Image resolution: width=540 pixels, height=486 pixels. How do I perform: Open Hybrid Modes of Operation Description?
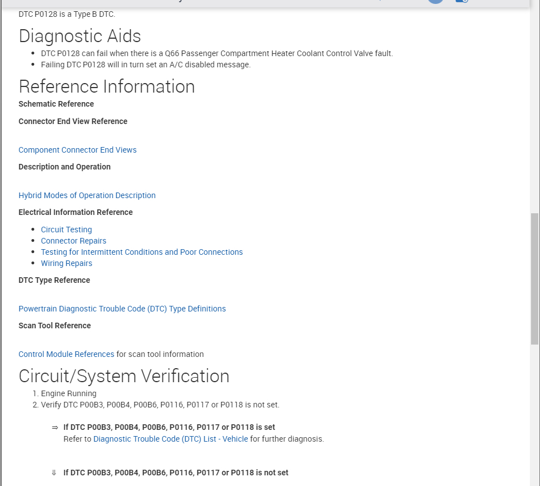coord(87,195)
